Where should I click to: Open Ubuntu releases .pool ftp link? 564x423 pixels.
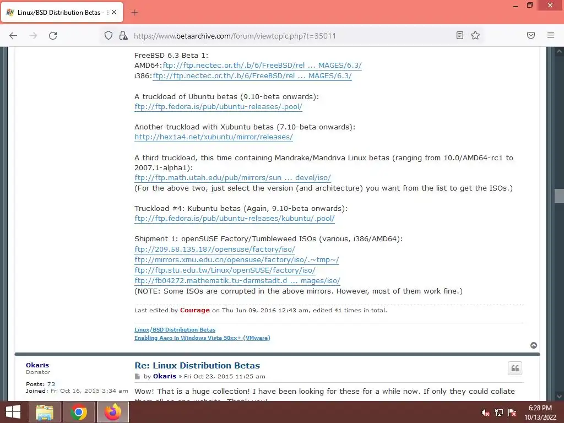pos(218,107)
